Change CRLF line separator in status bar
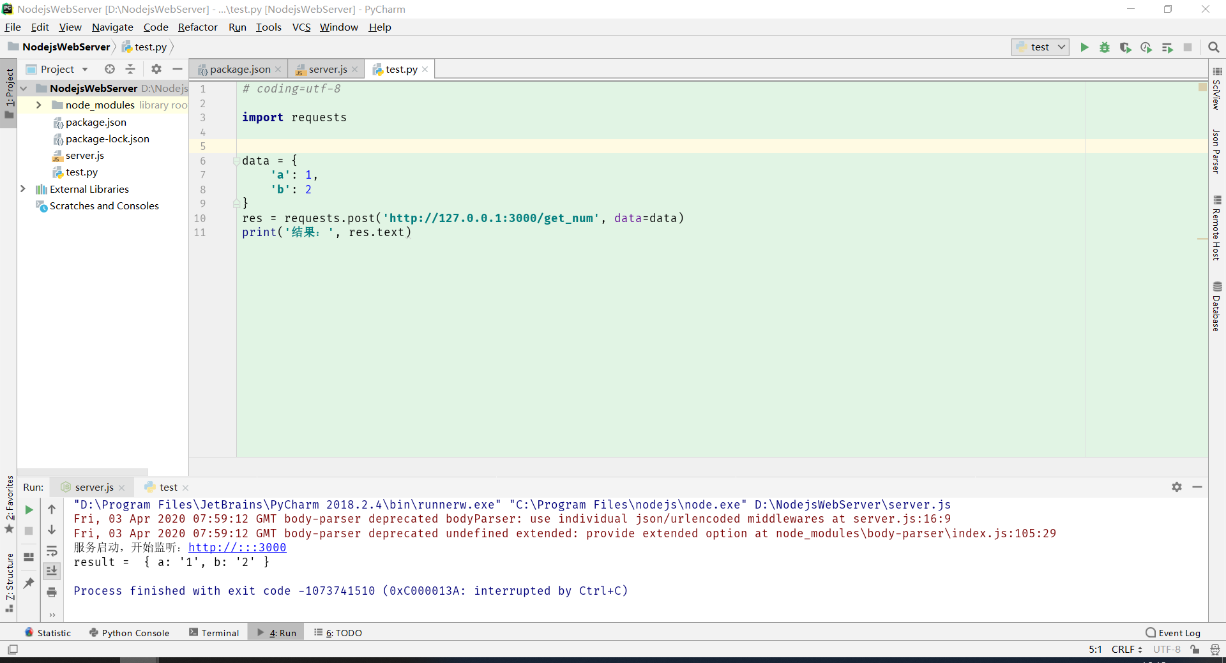The width and height of the screenshot is (1226, 663). [x=1126, y=650]
